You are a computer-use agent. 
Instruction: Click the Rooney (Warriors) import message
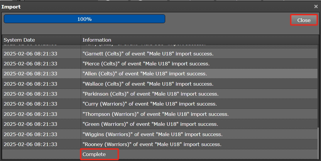coord(152,144)
